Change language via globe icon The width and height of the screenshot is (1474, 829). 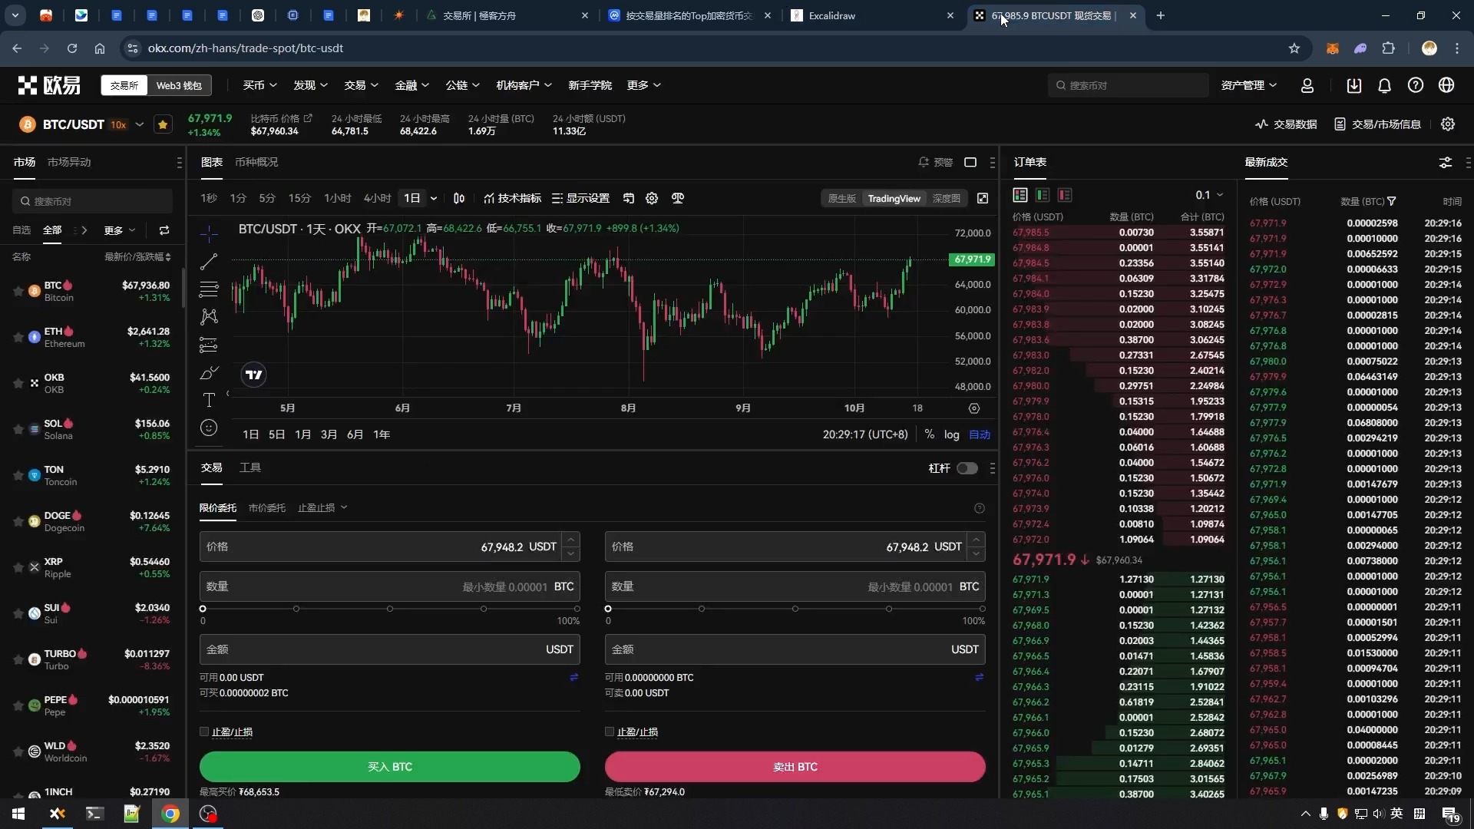[x=1446, y=85]
